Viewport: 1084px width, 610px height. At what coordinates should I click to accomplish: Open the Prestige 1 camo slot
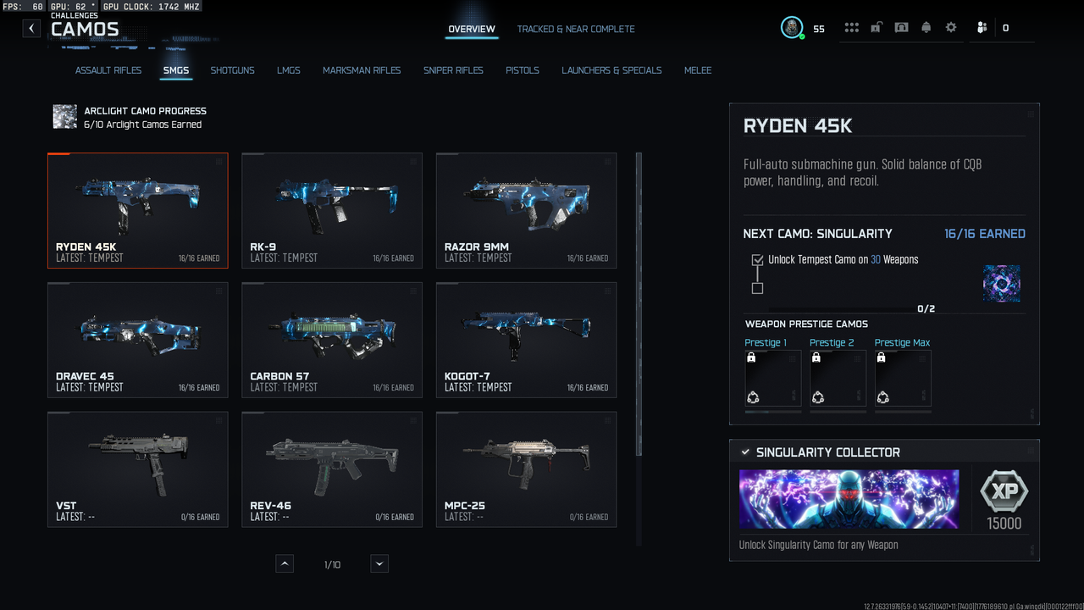pyautogui.click(x=773, y=378)
